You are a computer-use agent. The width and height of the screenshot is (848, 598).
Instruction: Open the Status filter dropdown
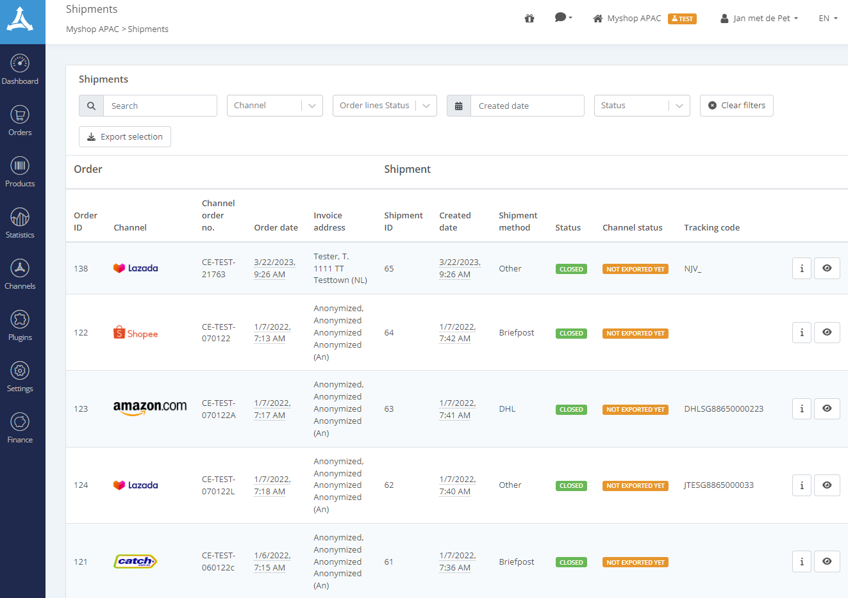642,105
